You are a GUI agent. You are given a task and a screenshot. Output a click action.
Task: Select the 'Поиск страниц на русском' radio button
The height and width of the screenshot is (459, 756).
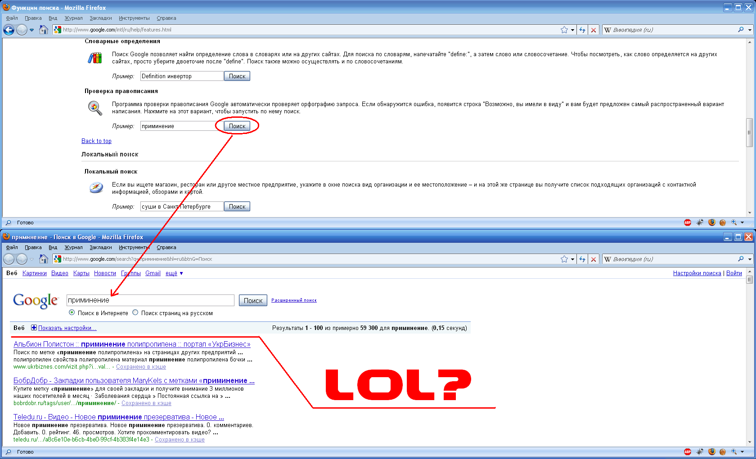point(135,312)
